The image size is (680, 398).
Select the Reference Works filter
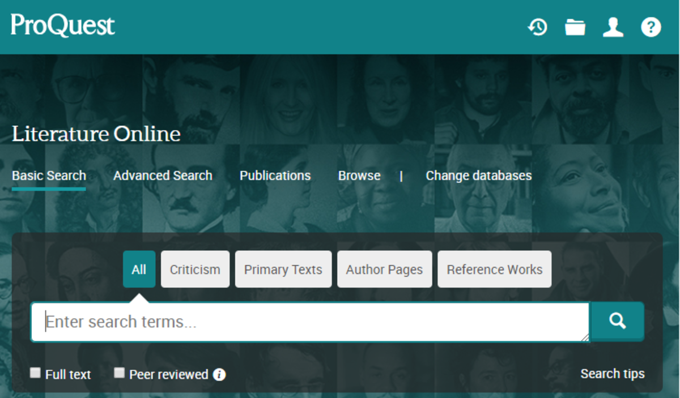pyautogui.click(x=495, y=269)
